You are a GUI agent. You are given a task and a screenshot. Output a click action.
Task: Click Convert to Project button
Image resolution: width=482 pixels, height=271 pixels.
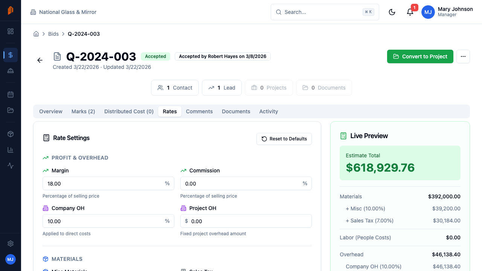pos(420,56)
